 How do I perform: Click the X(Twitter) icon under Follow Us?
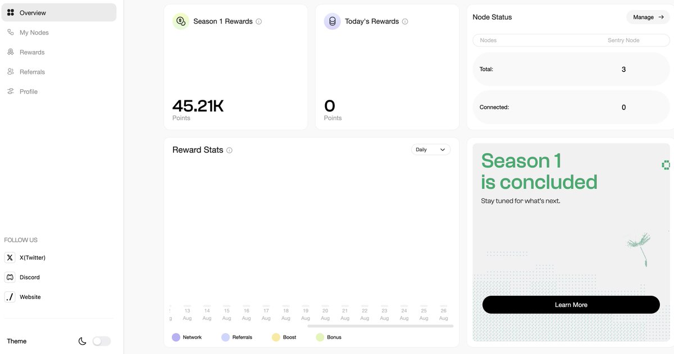tap(10, 258)
